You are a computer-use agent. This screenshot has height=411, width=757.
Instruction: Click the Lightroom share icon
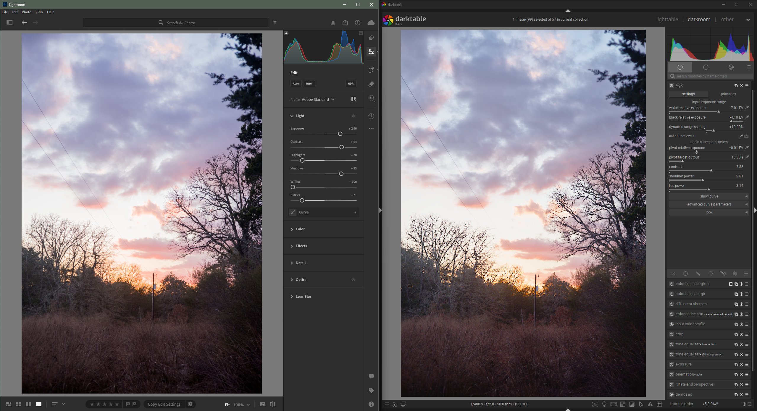(x=345, y=23)
